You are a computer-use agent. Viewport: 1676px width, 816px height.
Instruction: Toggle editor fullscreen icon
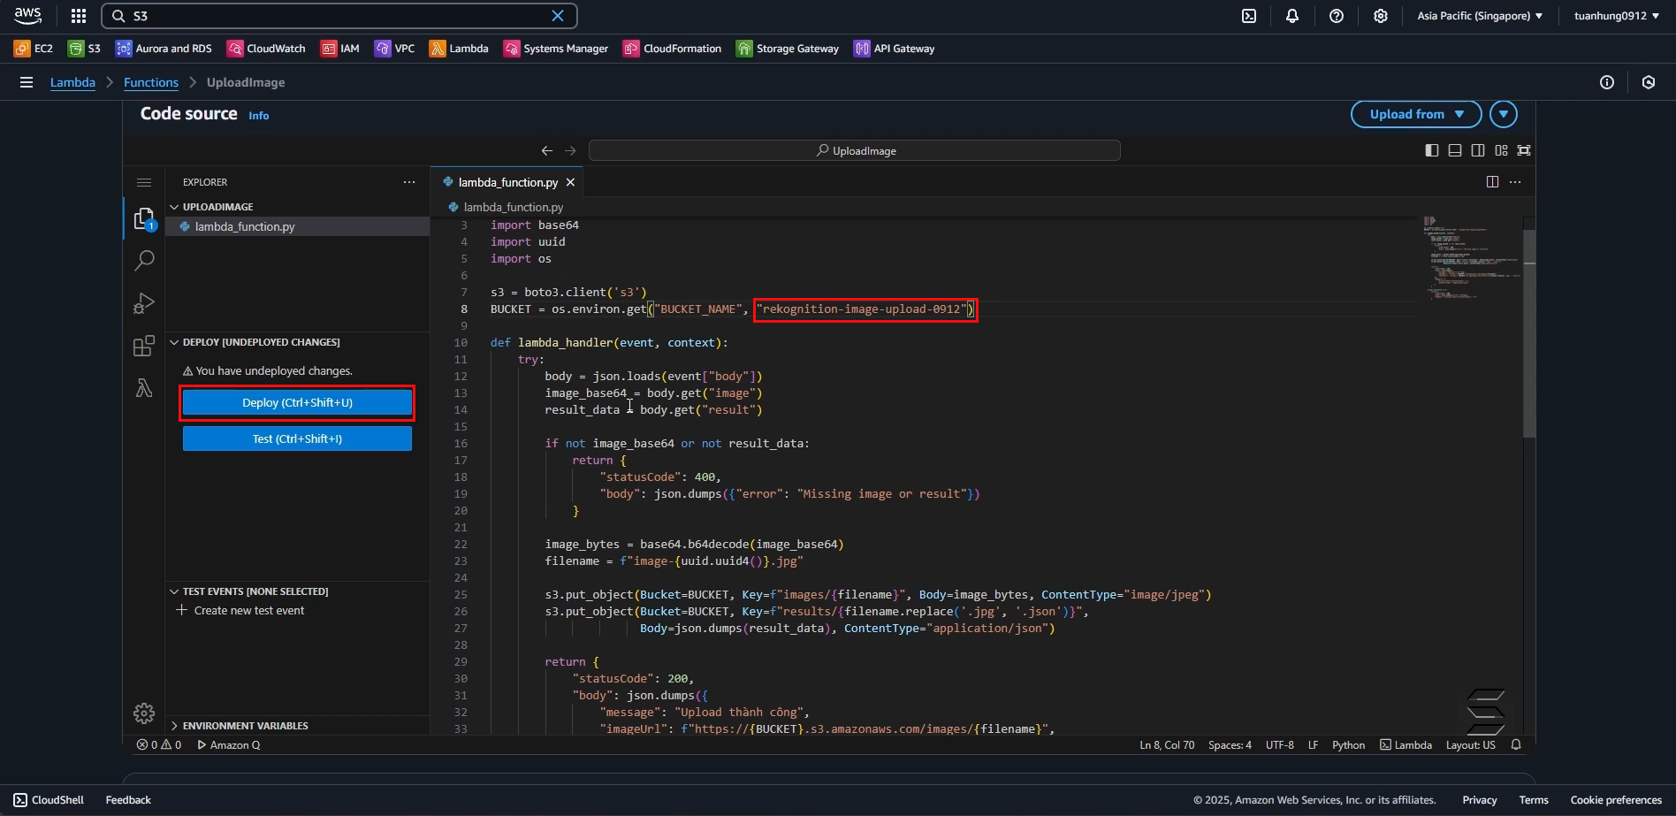[1524, 150]
